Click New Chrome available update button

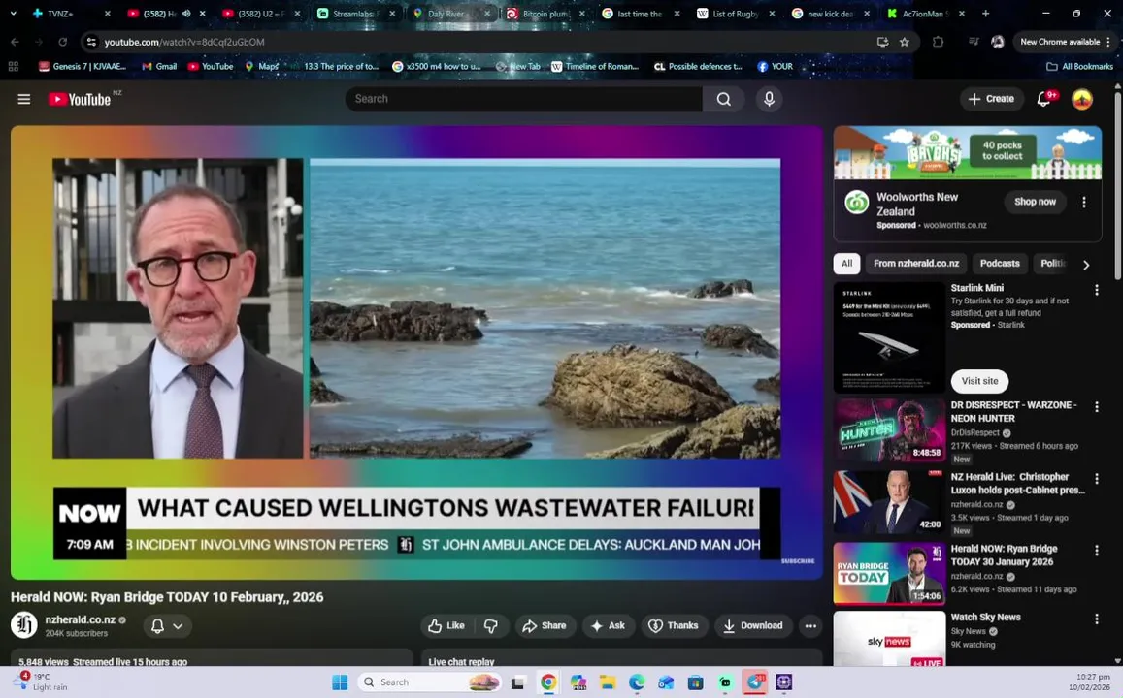click(x=1064, y=42)
